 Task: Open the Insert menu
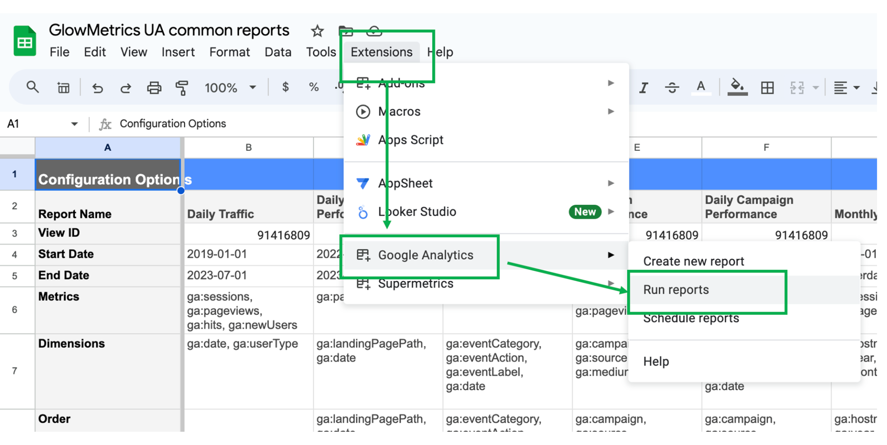click(x=178, y=52)
